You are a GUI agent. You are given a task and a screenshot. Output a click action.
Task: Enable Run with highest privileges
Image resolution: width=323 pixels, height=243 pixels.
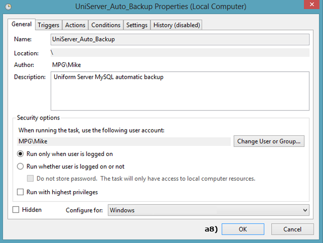[x=21, y=192]
